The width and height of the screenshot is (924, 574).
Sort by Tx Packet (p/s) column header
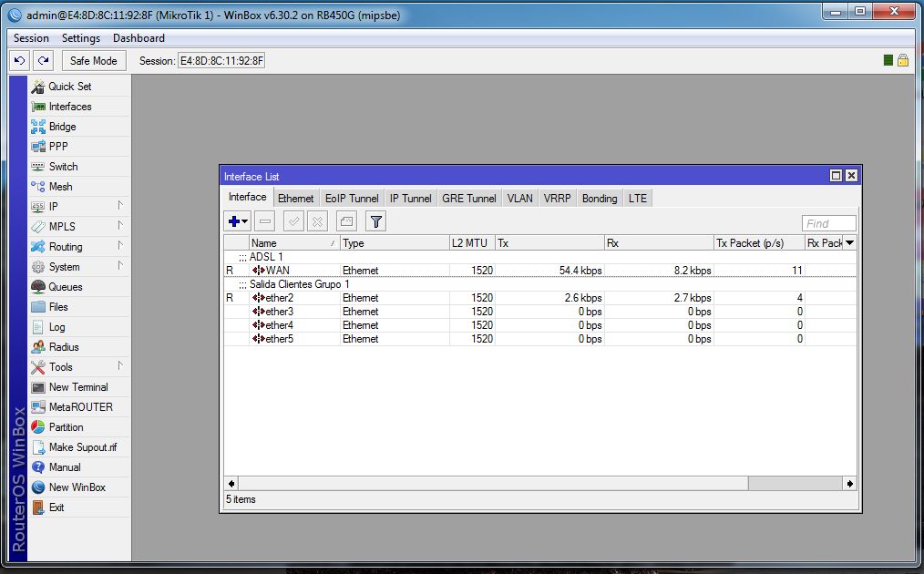(x=759, y=242)
